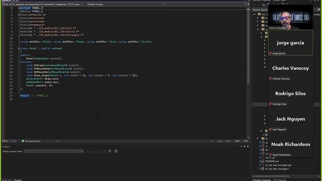
Task: Click the tabs/spaces indicator next to CRLF
Action: coord(237,141)
